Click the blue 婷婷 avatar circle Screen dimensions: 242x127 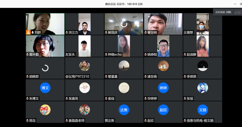coord(163,88)
